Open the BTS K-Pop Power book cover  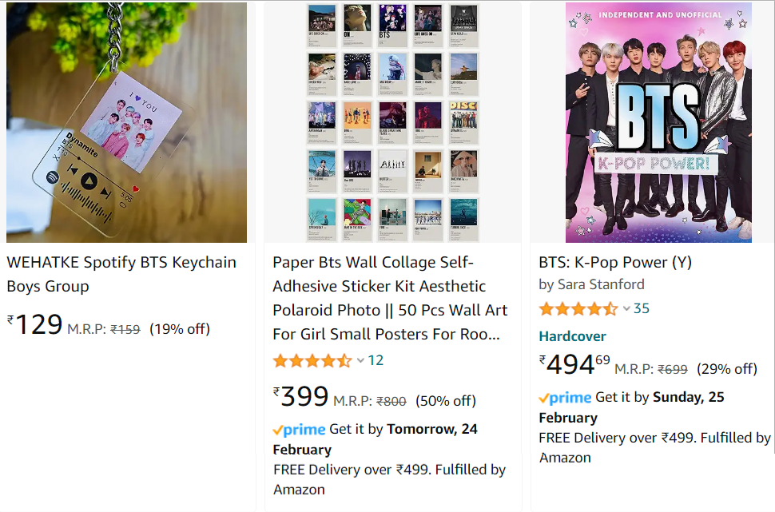[658, 122]
